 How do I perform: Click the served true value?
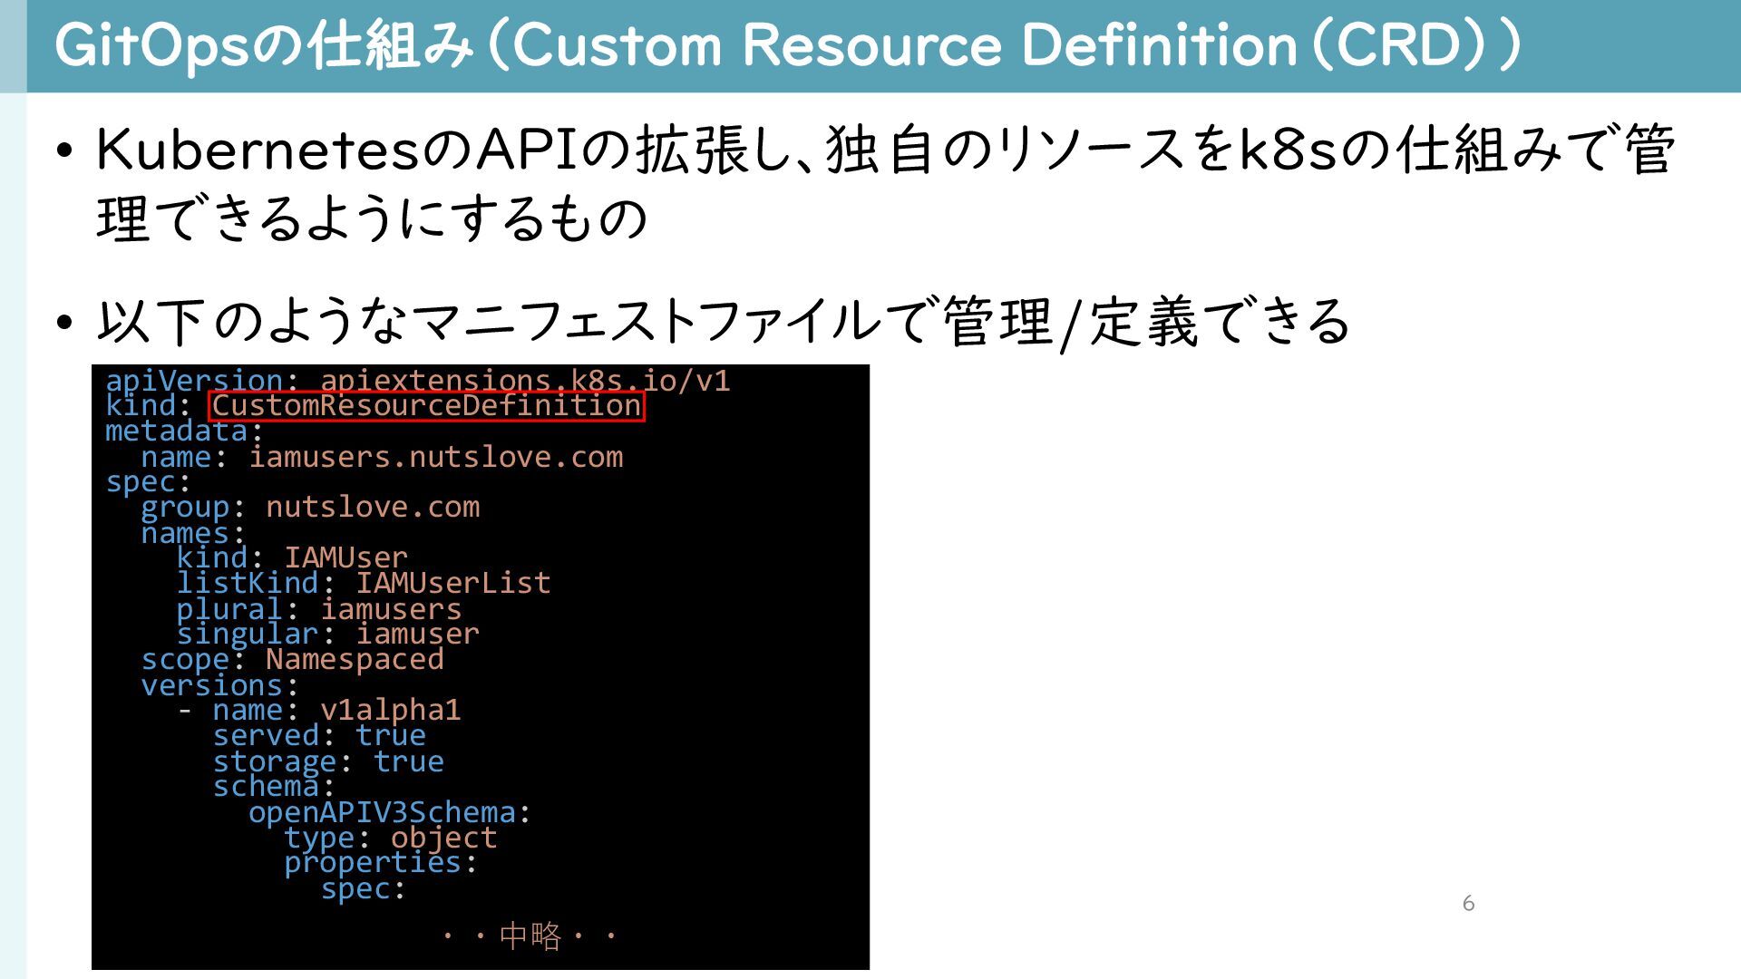390,735
